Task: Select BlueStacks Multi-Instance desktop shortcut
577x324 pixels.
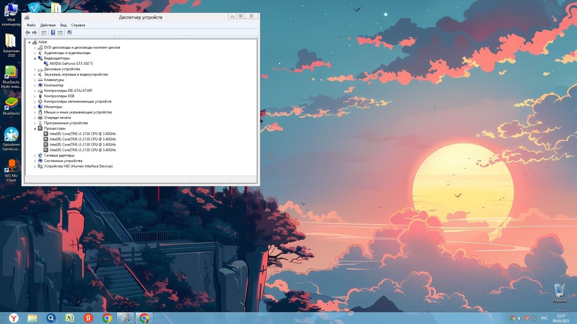Action: tap(11, 77)
